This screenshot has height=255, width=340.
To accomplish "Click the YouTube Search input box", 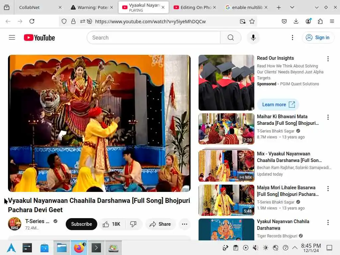I will [x=153, y=38].
